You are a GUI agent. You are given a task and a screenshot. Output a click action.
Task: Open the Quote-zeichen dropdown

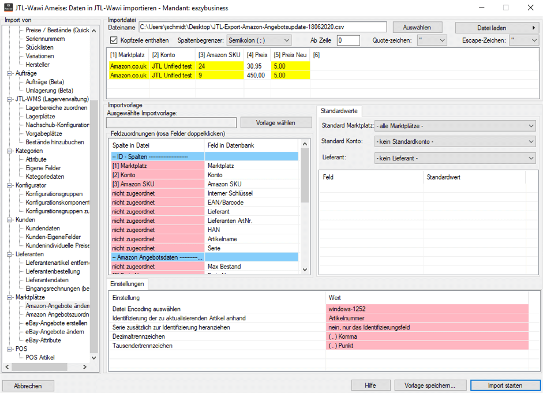click(432, 40)
